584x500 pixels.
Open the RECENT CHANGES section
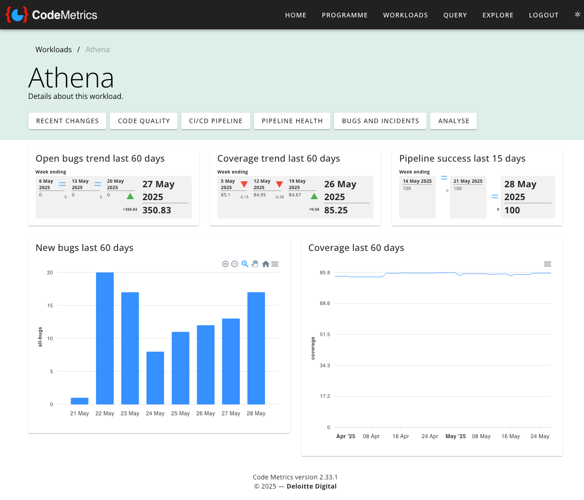[67, 121]
